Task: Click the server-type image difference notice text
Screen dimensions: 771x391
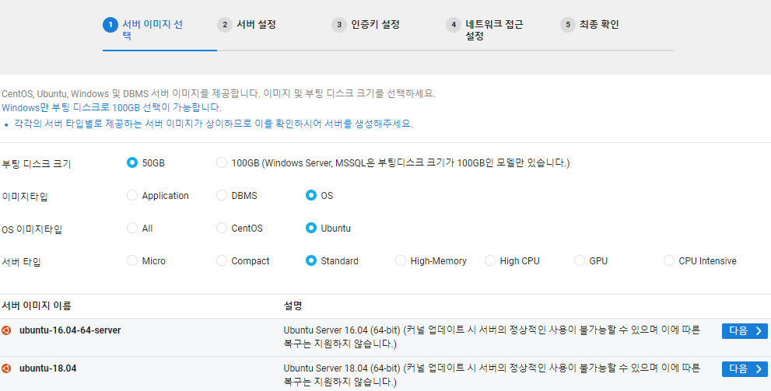Action: point(213,124)
